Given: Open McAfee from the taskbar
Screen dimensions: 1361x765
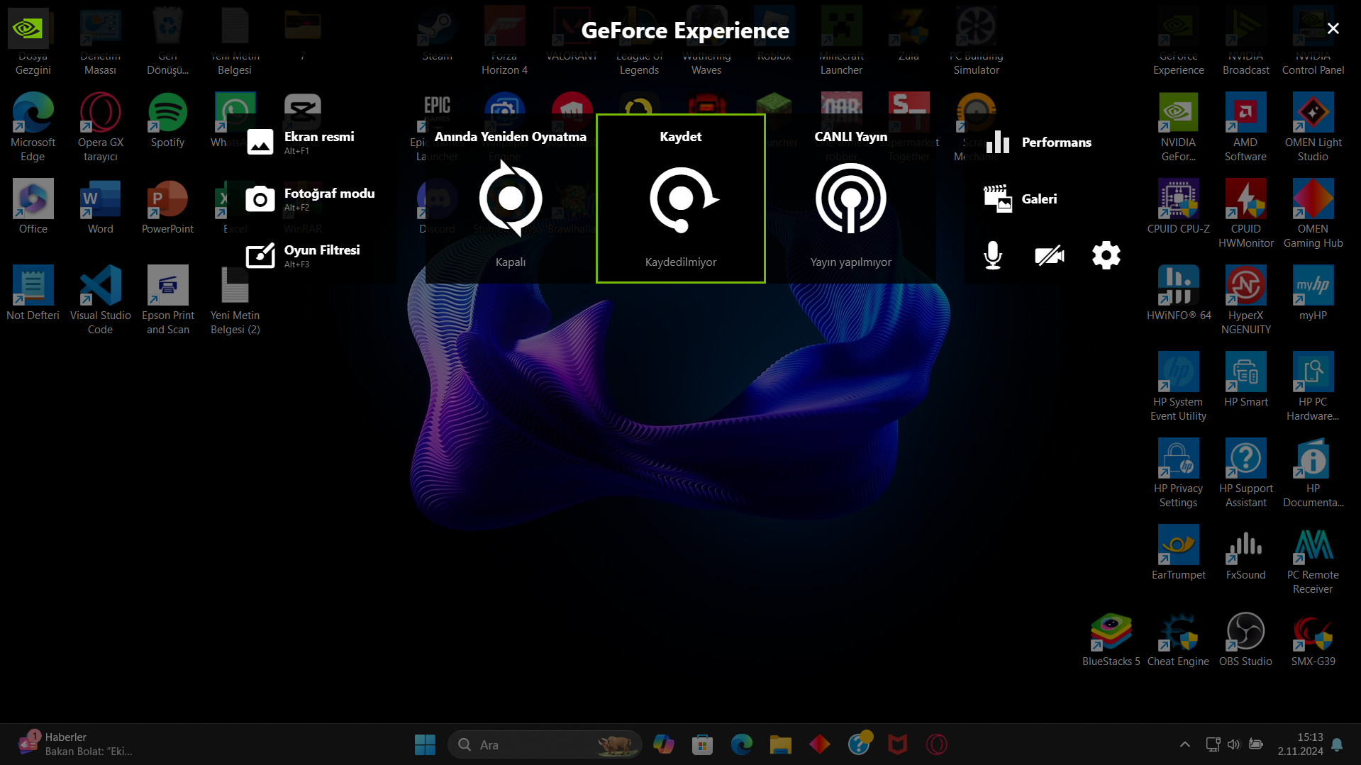Looking at the screenshot, I should click(898, 744).
